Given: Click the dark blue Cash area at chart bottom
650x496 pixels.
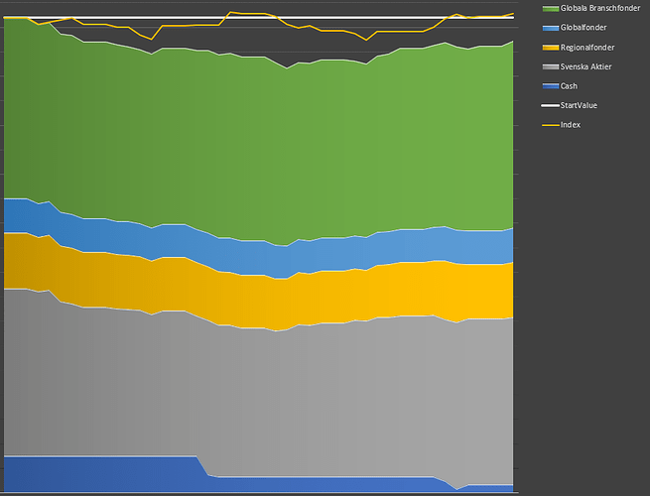Looking at the screenshot, I should click(99, 474).
